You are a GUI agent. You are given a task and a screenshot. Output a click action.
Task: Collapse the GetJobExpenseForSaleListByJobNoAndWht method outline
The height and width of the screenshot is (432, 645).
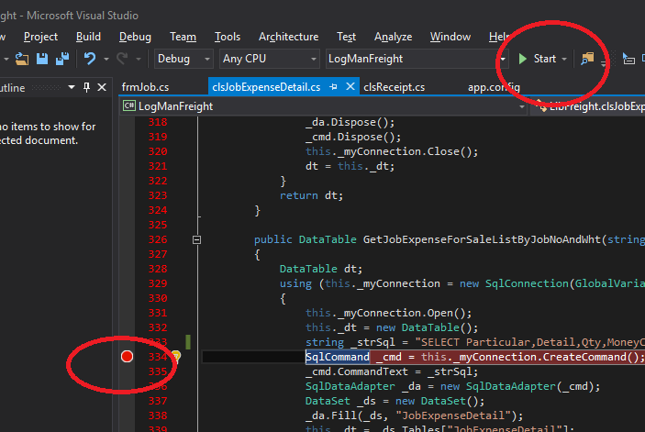[196, 239]
